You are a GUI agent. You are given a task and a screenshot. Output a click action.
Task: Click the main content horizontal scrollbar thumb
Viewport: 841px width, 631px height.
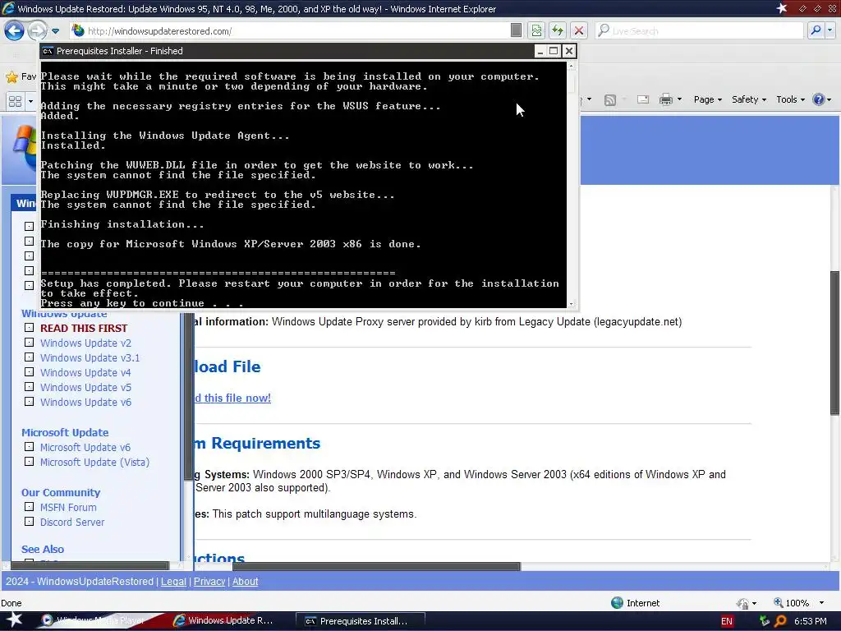[375, 567]
